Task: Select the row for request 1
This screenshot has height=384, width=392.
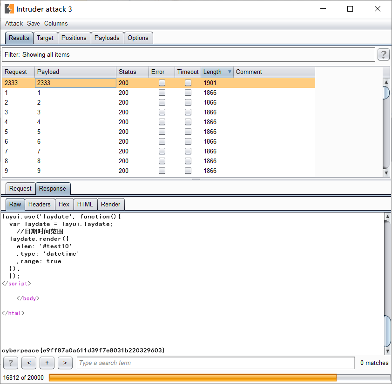Action: [x=158, y=93]
